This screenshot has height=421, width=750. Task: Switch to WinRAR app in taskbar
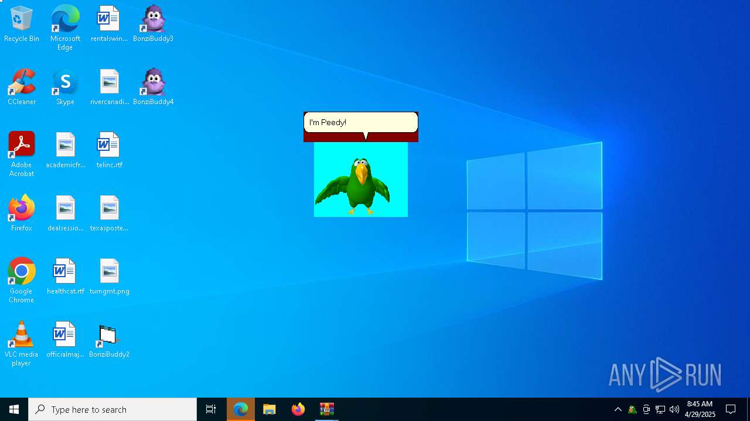click(x=327, y=409)
